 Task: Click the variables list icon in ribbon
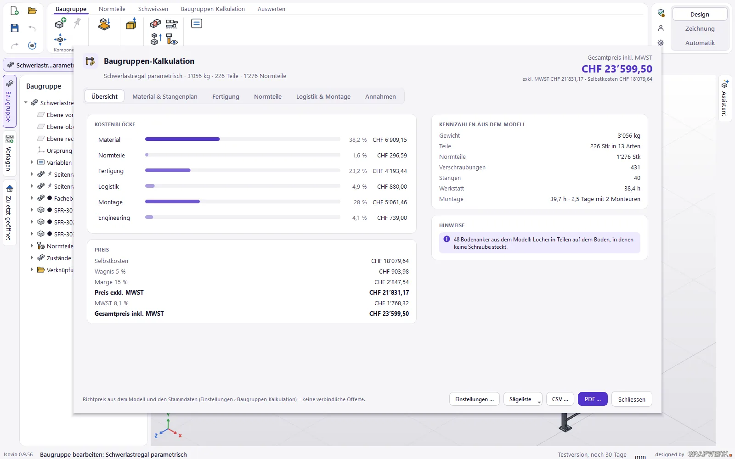pyautogui.click(x=197, y=23)
